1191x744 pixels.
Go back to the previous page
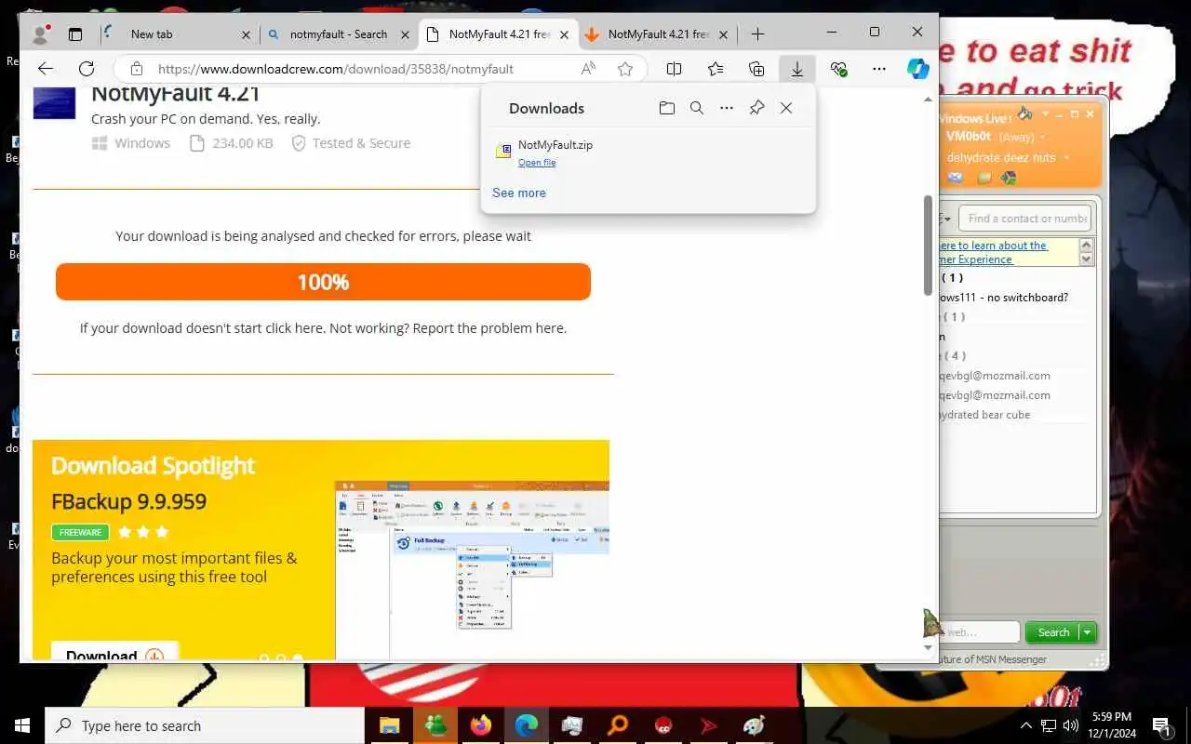click(x=45, y=69)
